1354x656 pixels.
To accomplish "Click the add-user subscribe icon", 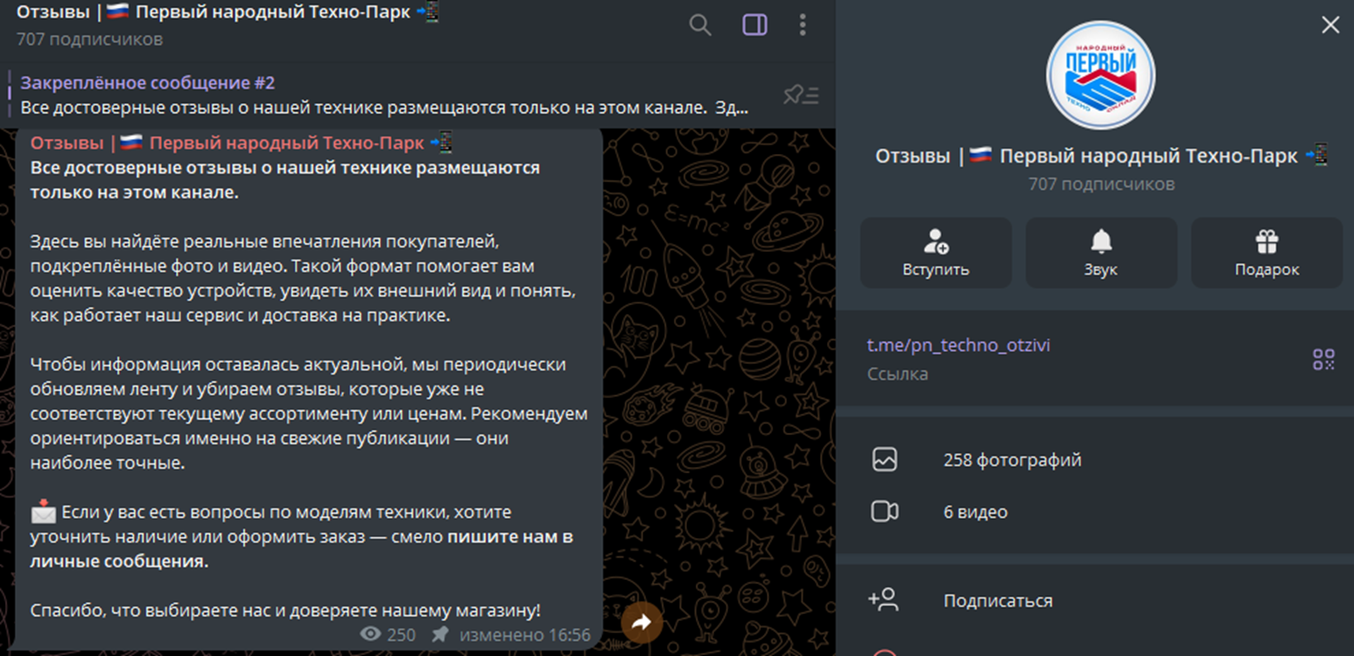I will coord(883,600).
